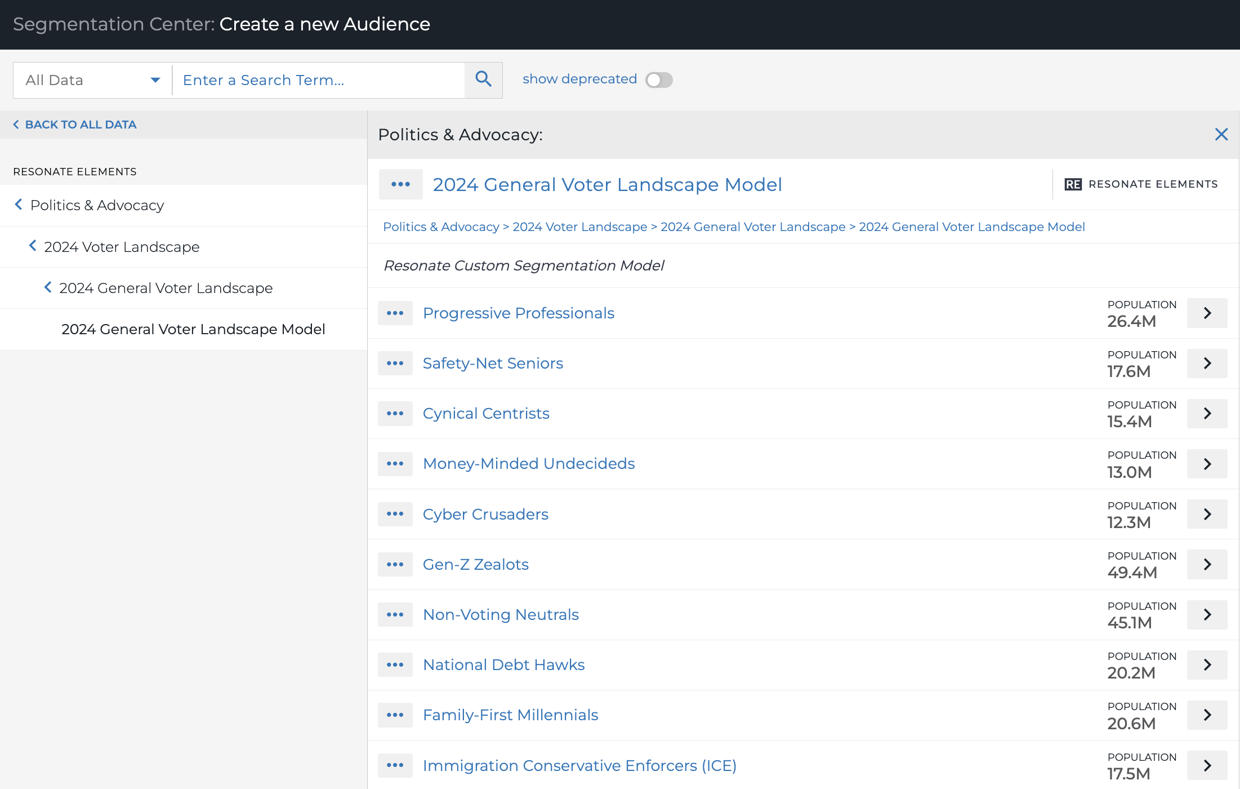
Task: Open the three-dot menu for National Debt Hawks
Action: click(395, 664)
